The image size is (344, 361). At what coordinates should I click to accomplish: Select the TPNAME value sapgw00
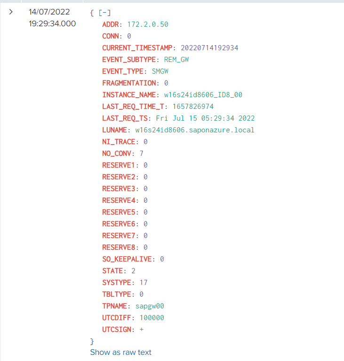point(150,306)
